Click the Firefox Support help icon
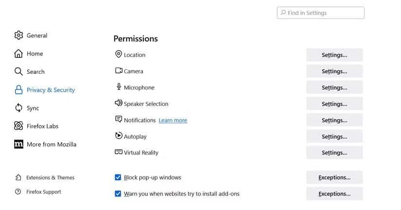 [18, 192]
